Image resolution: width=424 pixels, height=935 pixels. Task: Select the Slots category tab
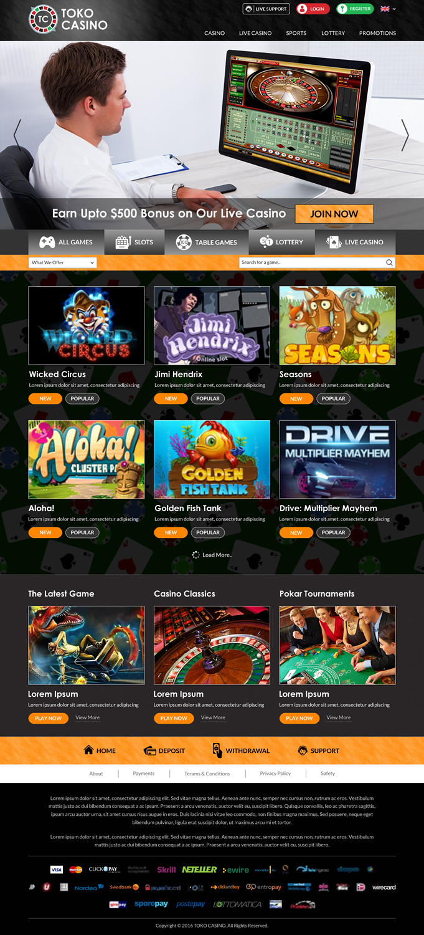pos(134,242)
